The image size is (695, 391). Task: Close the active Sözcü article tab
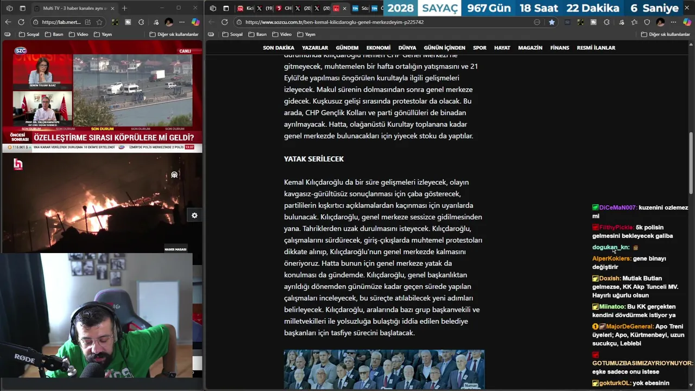(x=345, y=8)
